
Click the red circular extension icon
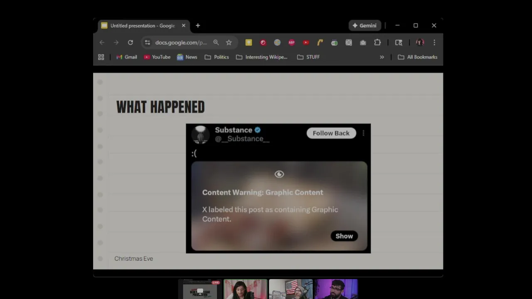(x=263, y=42)
